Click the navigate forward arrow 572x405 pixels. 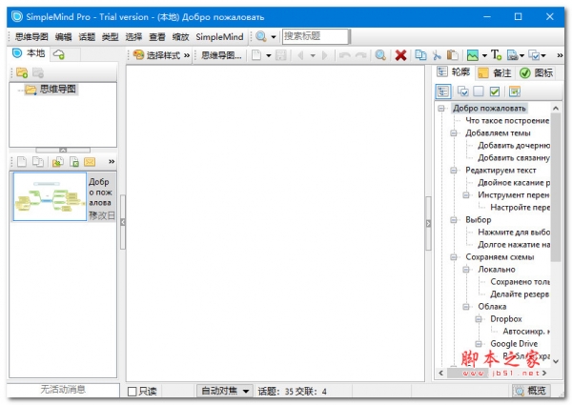point(324,55)
